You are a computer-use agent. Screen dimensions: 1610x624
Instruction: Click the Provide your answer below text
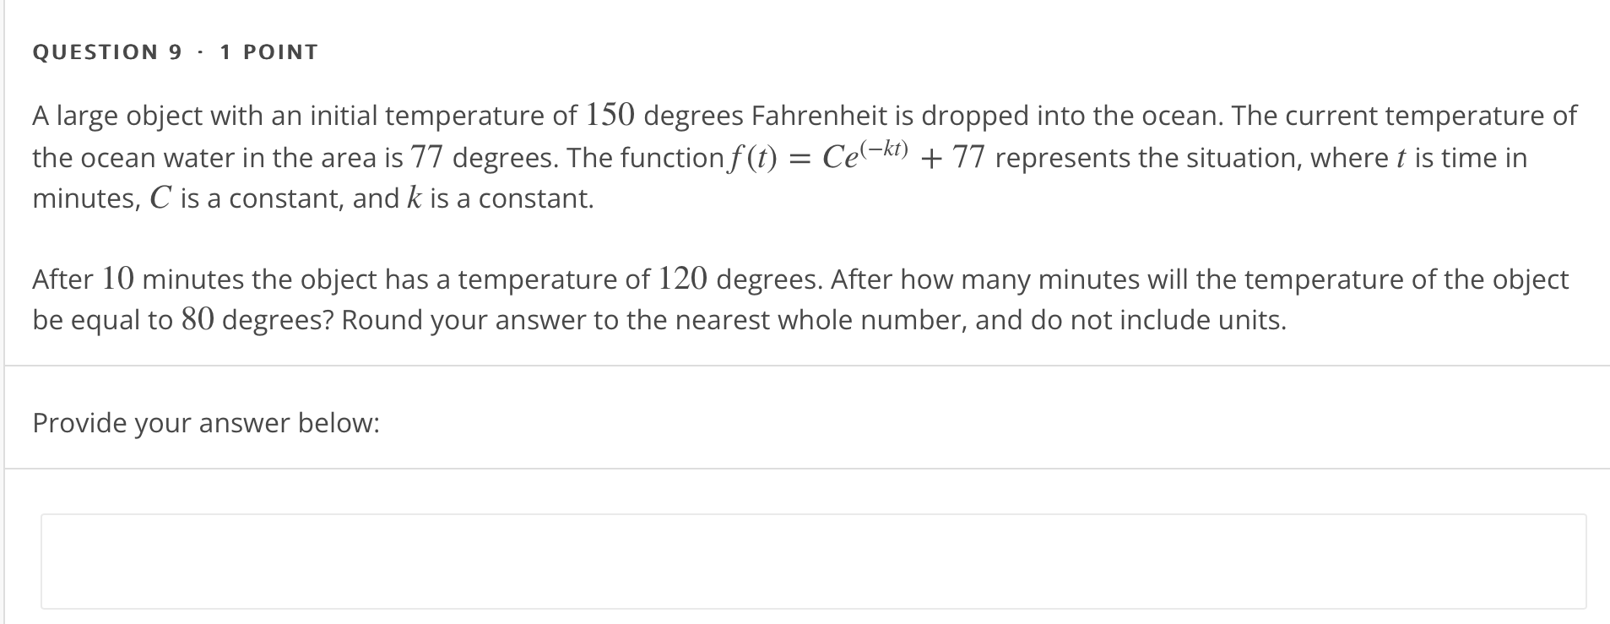[x=205, y=422]
